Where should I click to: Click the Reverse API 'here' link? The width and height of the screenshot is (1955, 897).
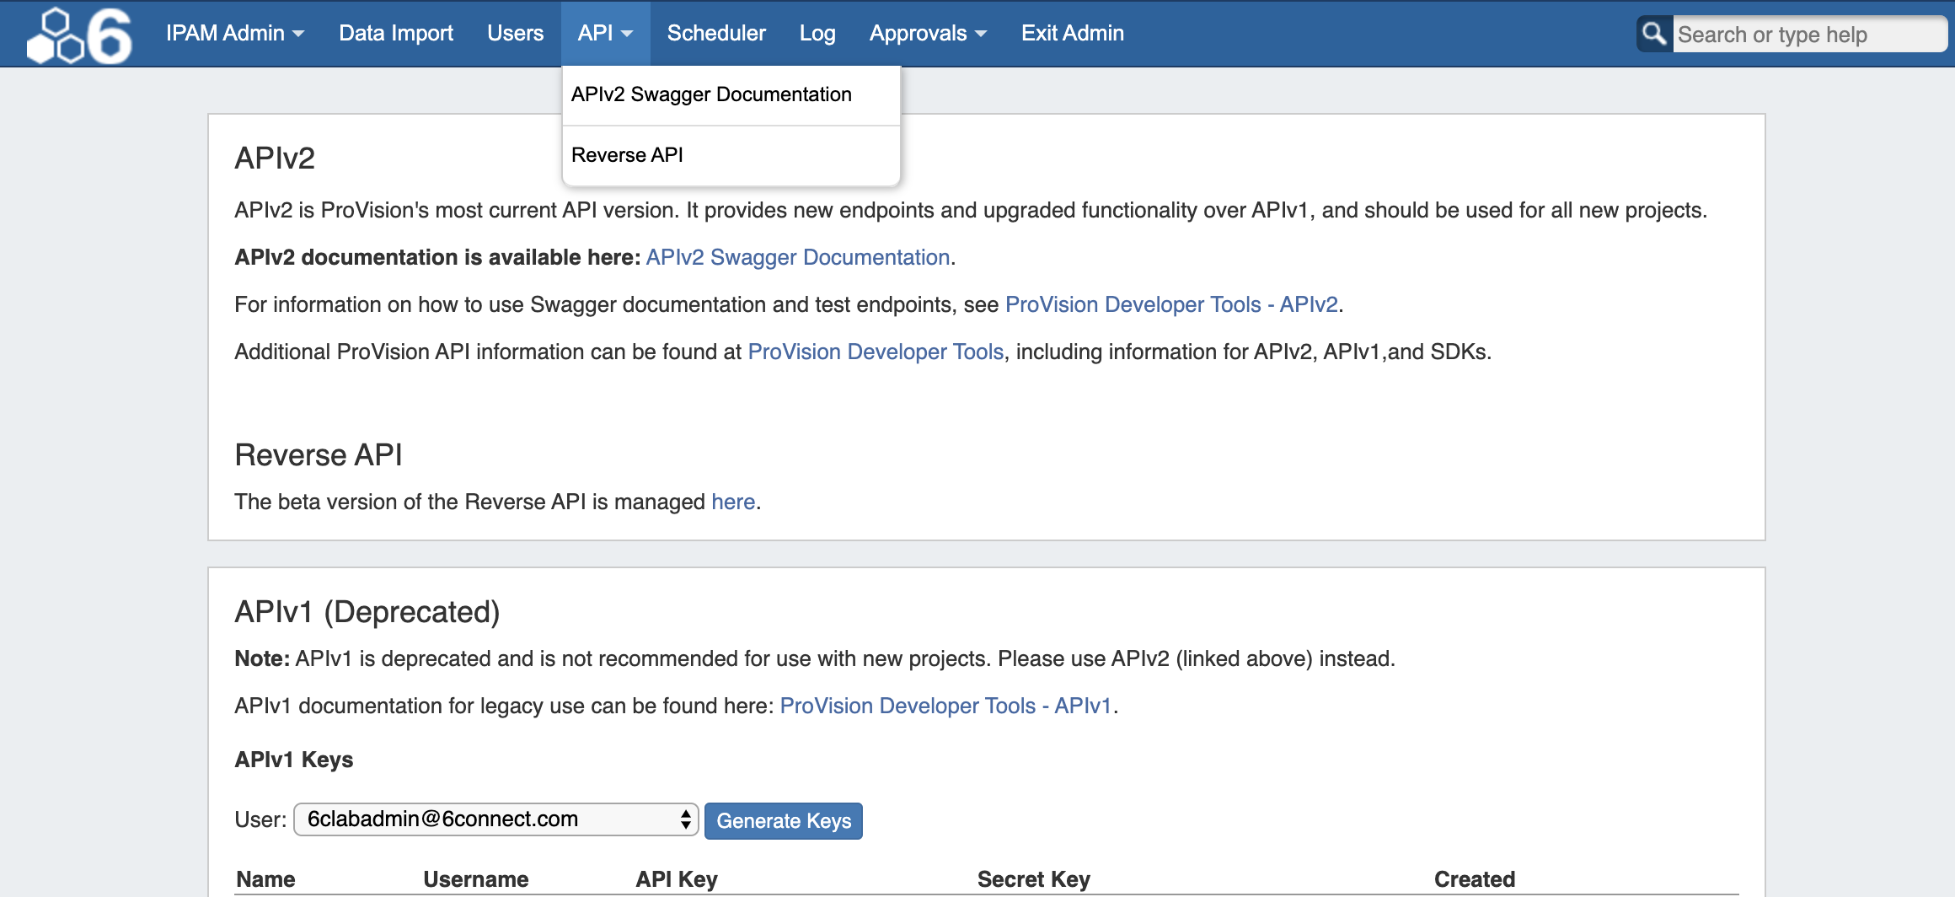click(732, 502)
